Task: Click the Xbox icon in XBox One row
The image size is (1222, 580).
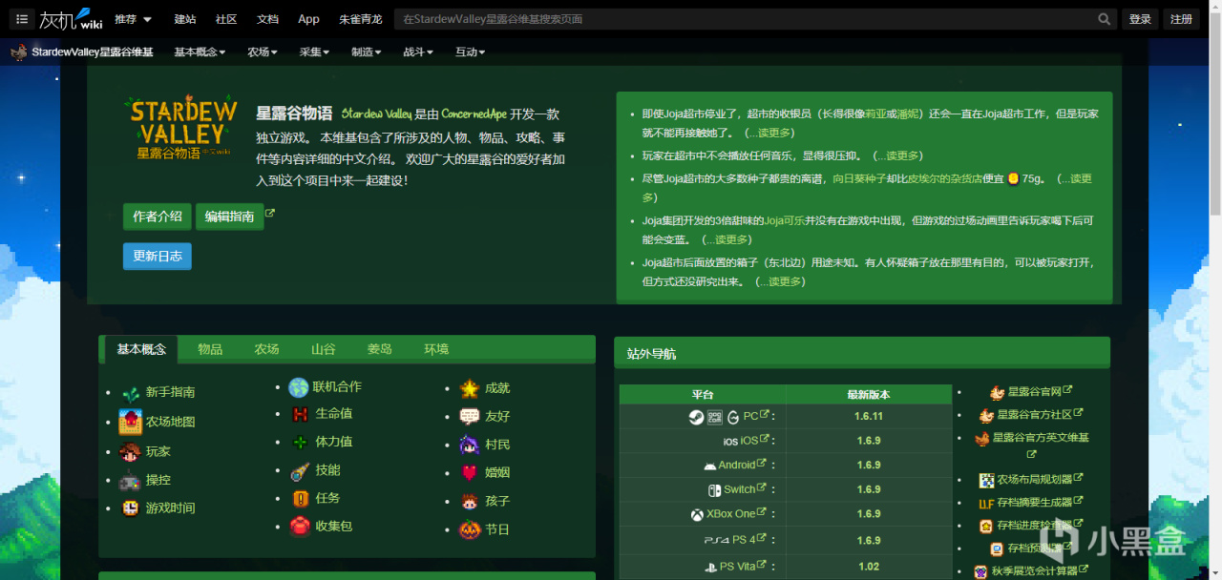Action: [697, 514]
